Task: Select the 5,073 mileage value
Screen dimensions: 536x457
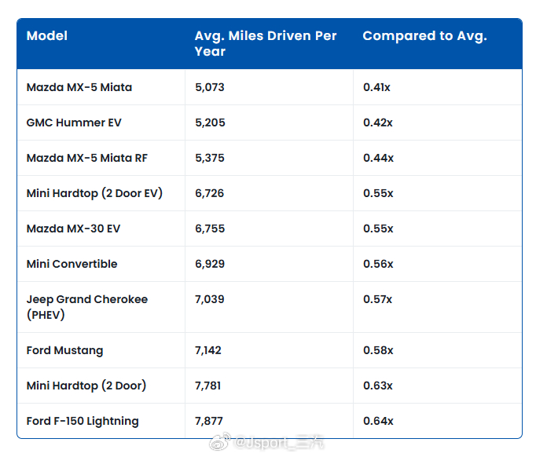Action: point(210,87)
